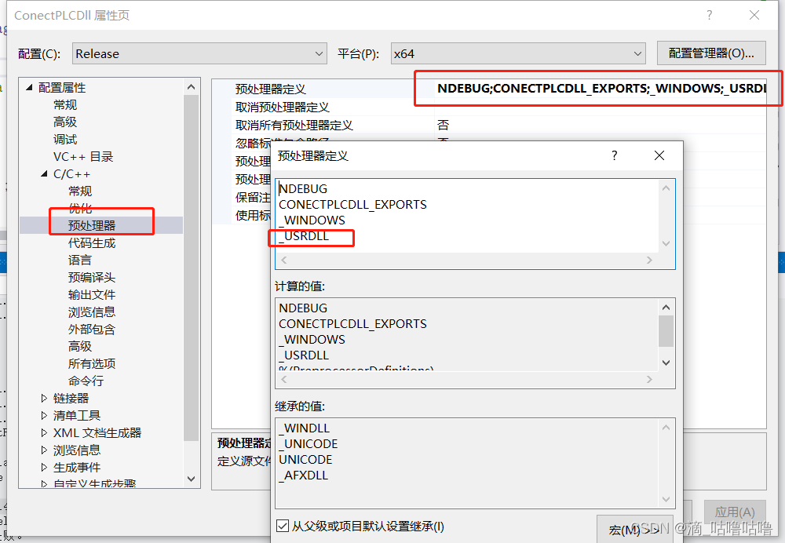Open the 平台(P) x64 dropdown
The width and height of the screenshot is (785, 543).
pyautogui.click(x=518, y=53)
